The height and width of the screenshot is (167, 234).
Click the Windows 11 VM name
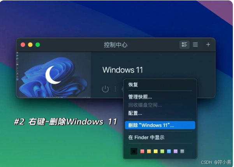pos(123,70)
